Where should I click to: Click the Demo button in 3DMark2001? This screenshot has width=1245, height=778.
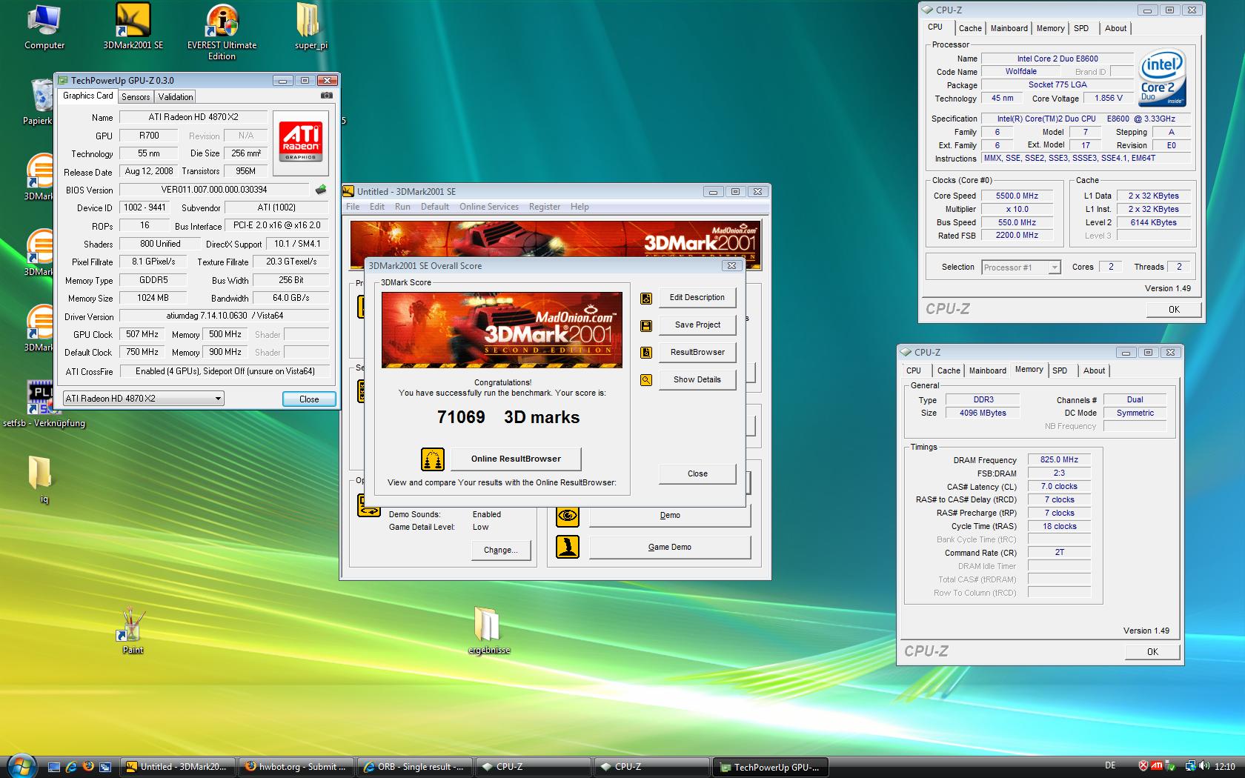pos(670,516)
